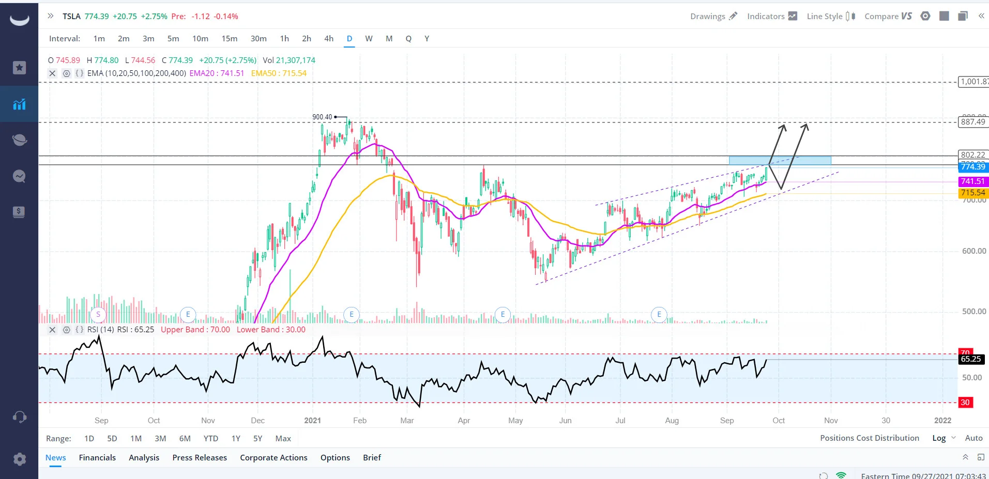Open the Options tab
The image size is (989, 479).
pyautogui.click(x=335, y=458)
